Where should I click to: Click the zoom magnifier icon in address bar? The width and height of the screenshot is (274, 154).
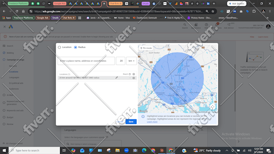[207, 11]
